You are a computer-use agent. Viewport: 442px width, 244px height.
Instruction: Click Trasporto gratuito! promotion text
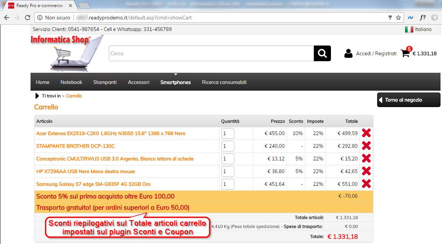pos(113,207)
